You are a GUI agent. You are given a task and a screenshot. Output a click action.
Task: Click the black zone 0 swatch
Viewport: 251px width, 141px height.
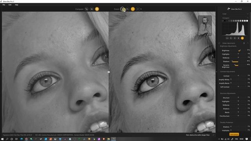225,21
